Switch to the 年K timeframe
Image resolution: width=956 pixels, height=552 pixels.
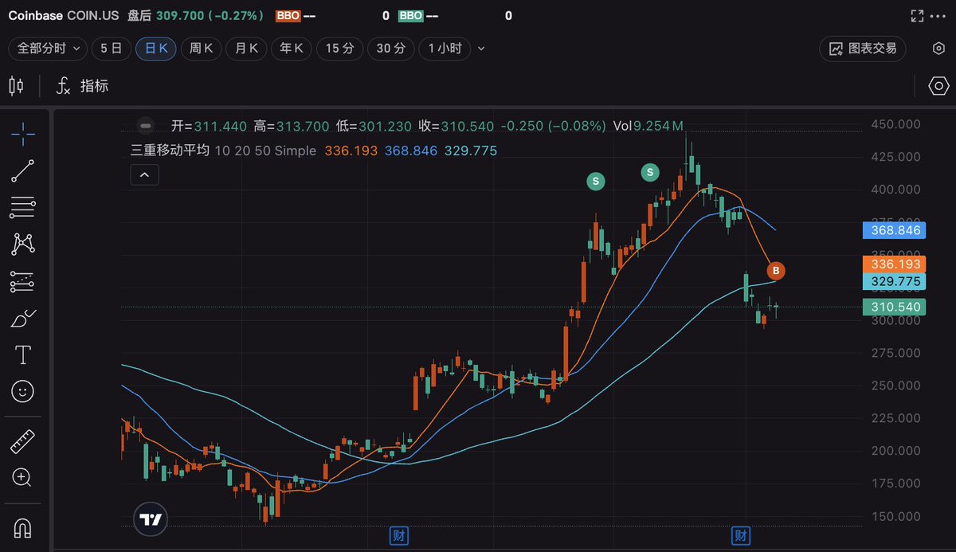tap(291, 49)
